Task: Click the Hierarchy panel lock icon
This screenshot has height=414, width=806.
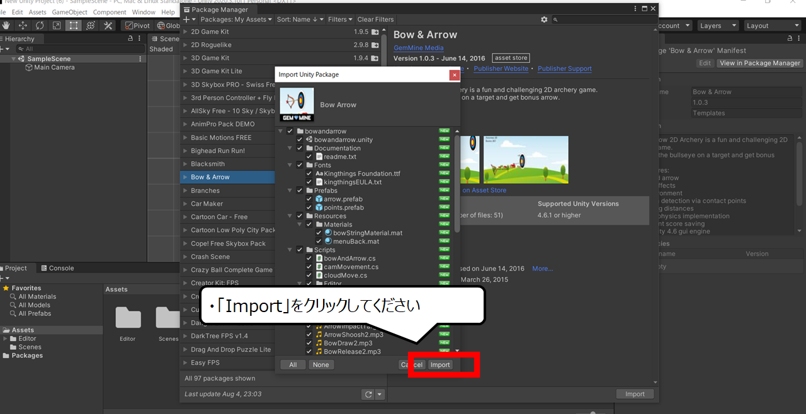Action: (130, 39)
